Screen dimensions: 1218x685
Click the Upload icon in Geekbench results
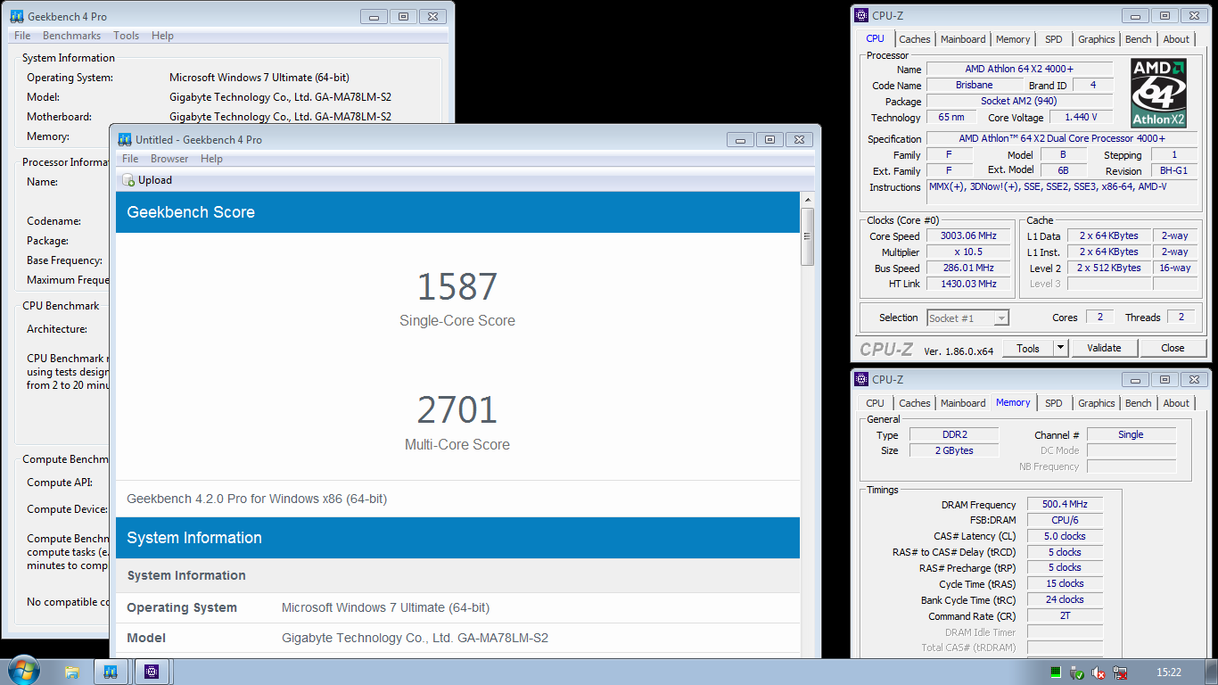[x=128, y=180]
